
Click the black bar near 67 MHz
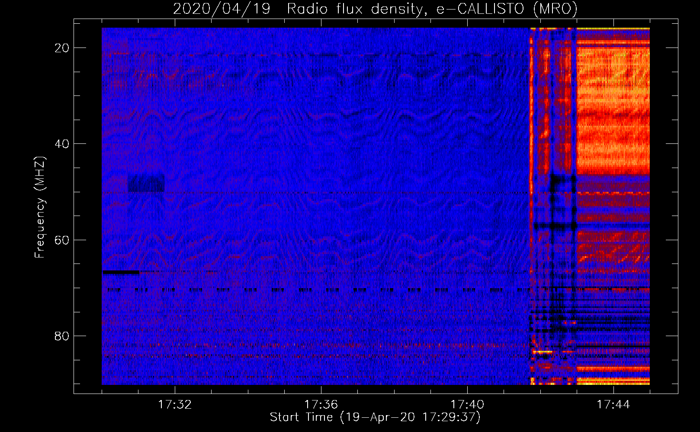pos(121,272)
